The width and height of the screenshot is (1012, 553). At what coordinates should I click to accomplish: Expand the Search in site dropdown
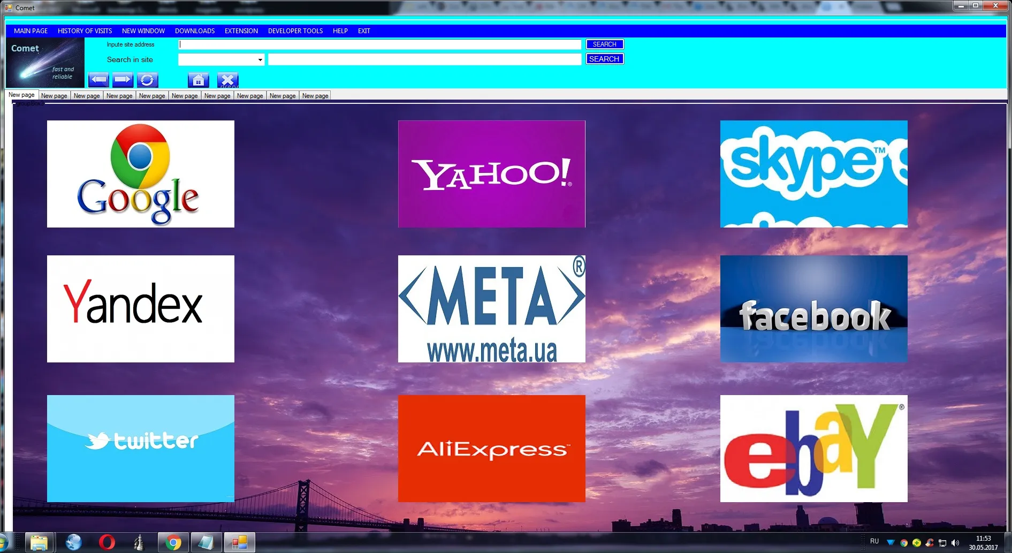[260, 59]
